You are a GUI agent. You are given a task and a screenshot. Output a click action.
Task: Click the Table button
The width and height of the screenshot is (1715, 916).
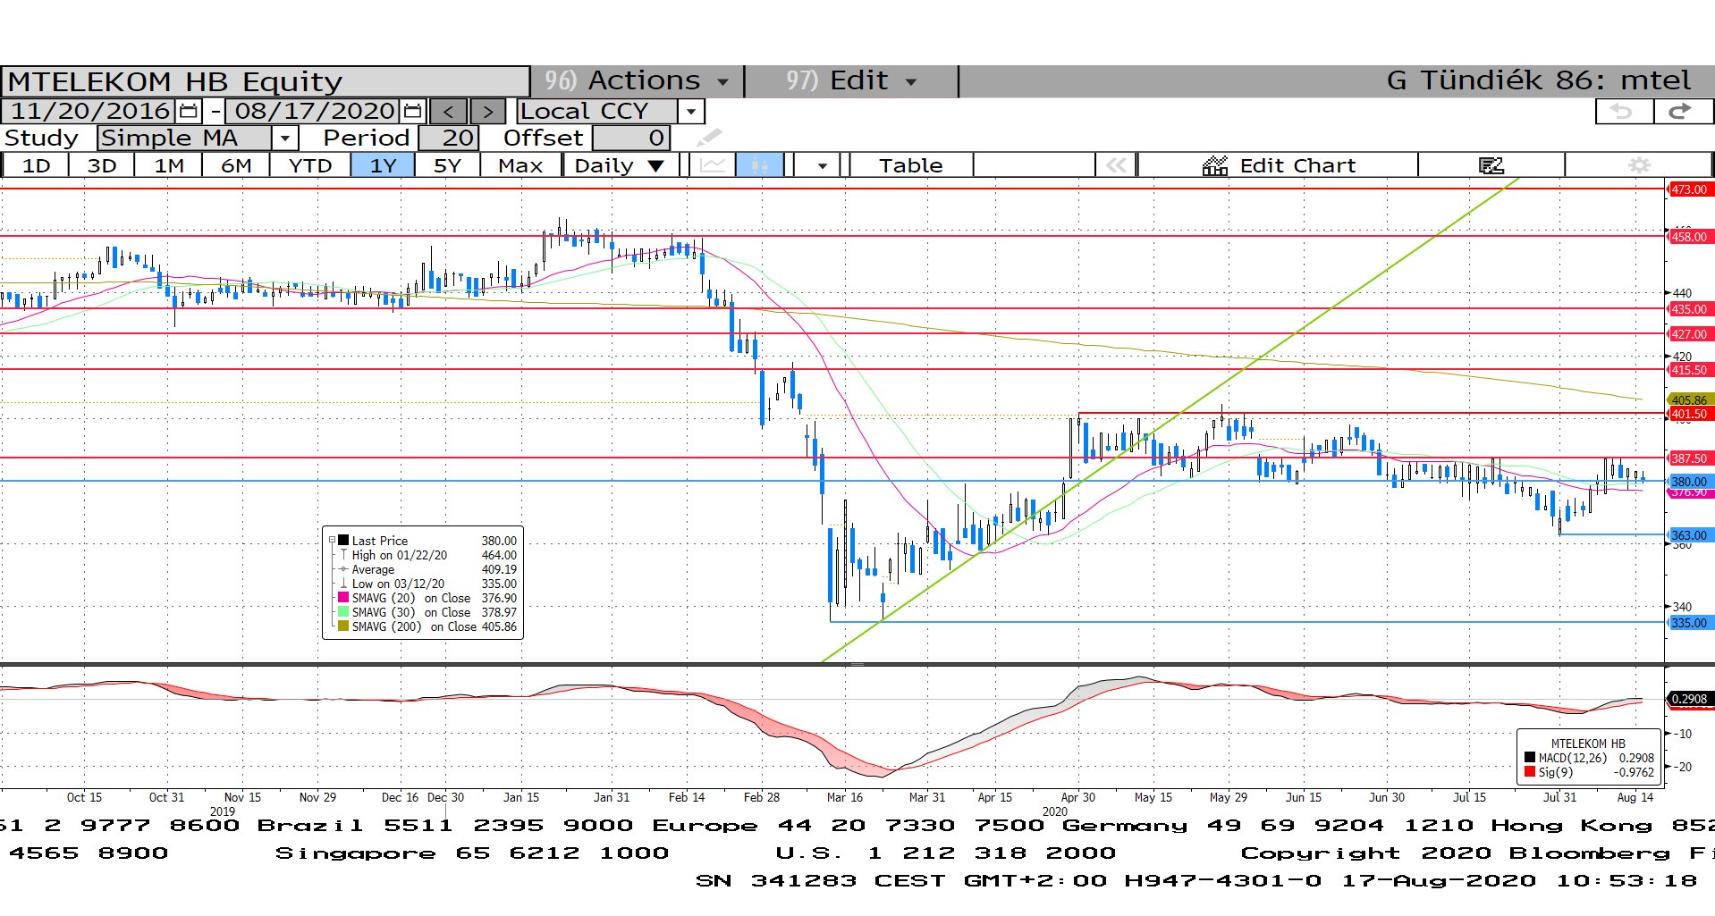tap(910, 165)
